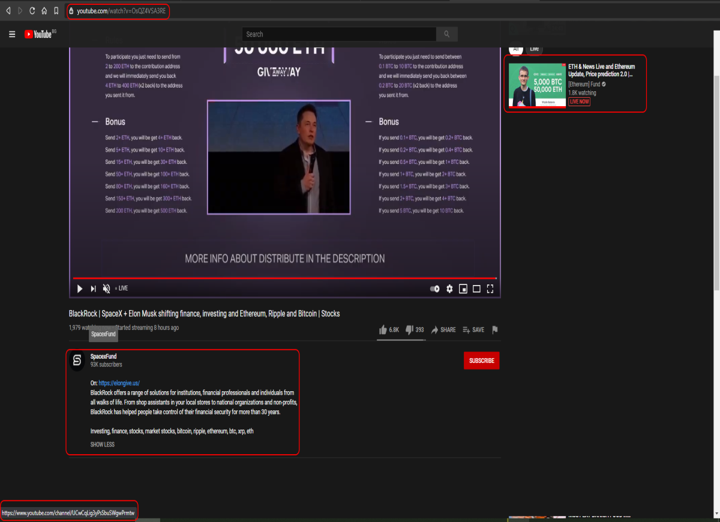The width and height of the screenshot is (720, 522).
Task: Click the description keyword line Investing, finance, stocks
Action: tap(172, 431)
